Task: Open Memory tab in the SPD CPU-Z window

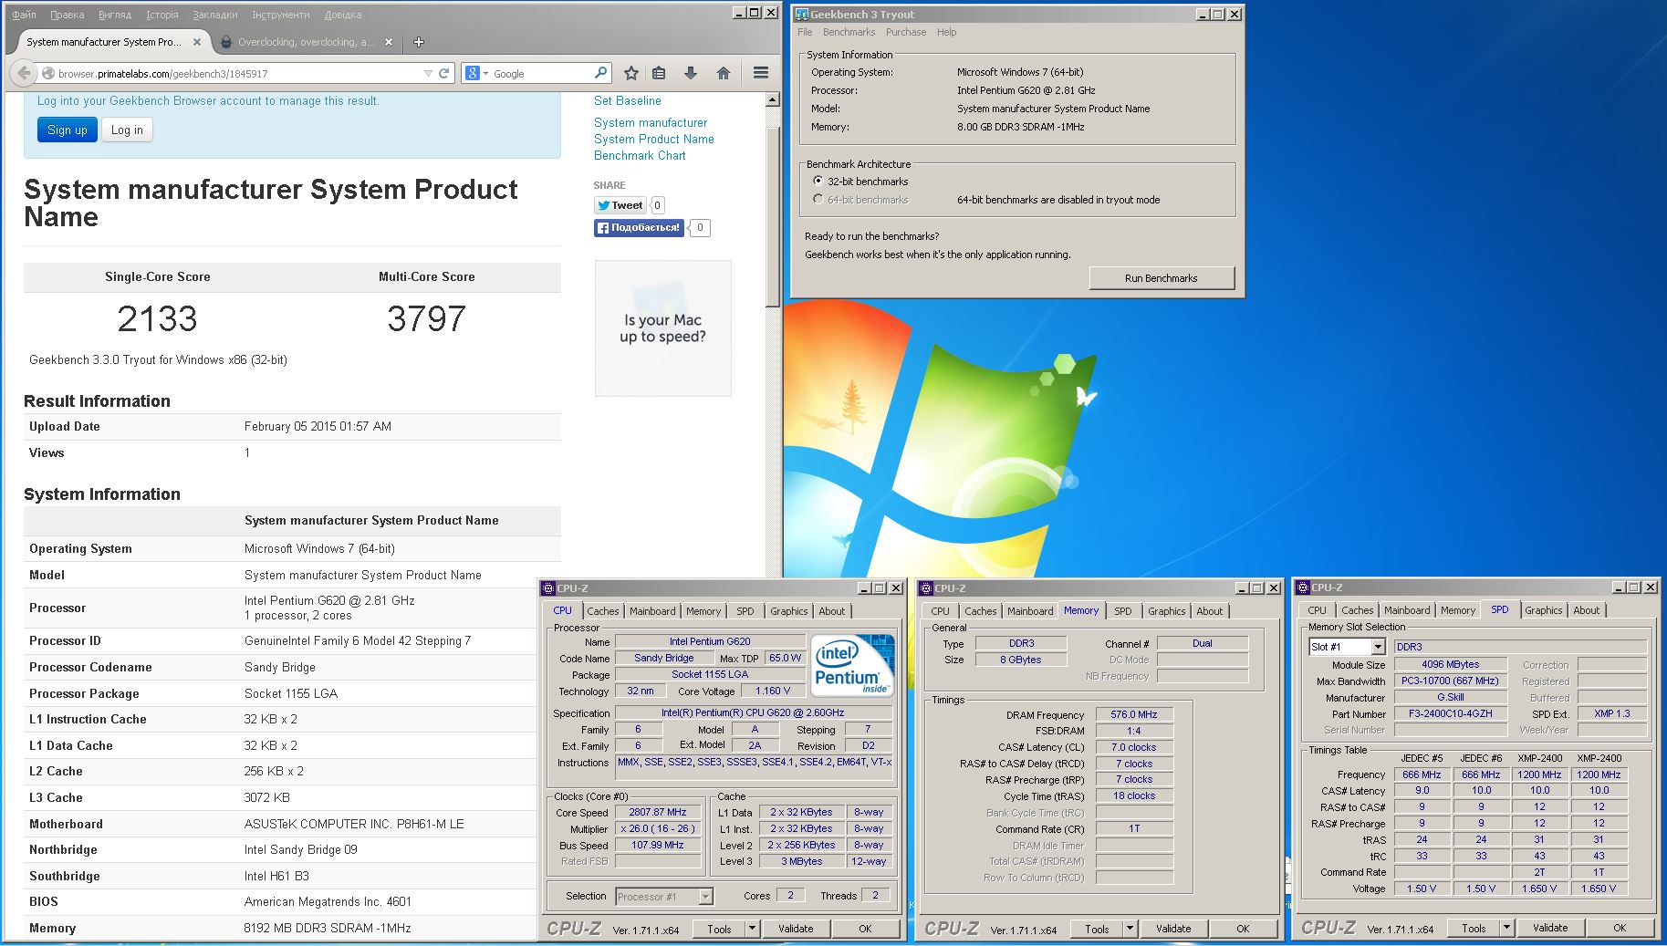Action: point(1458,610)
